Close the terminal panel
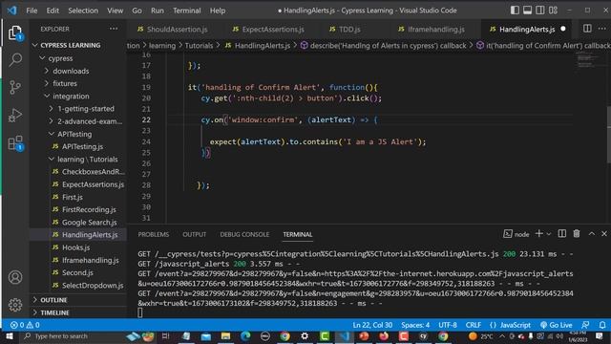The width and height of the screenshot is (611, 344). [604, 233]
